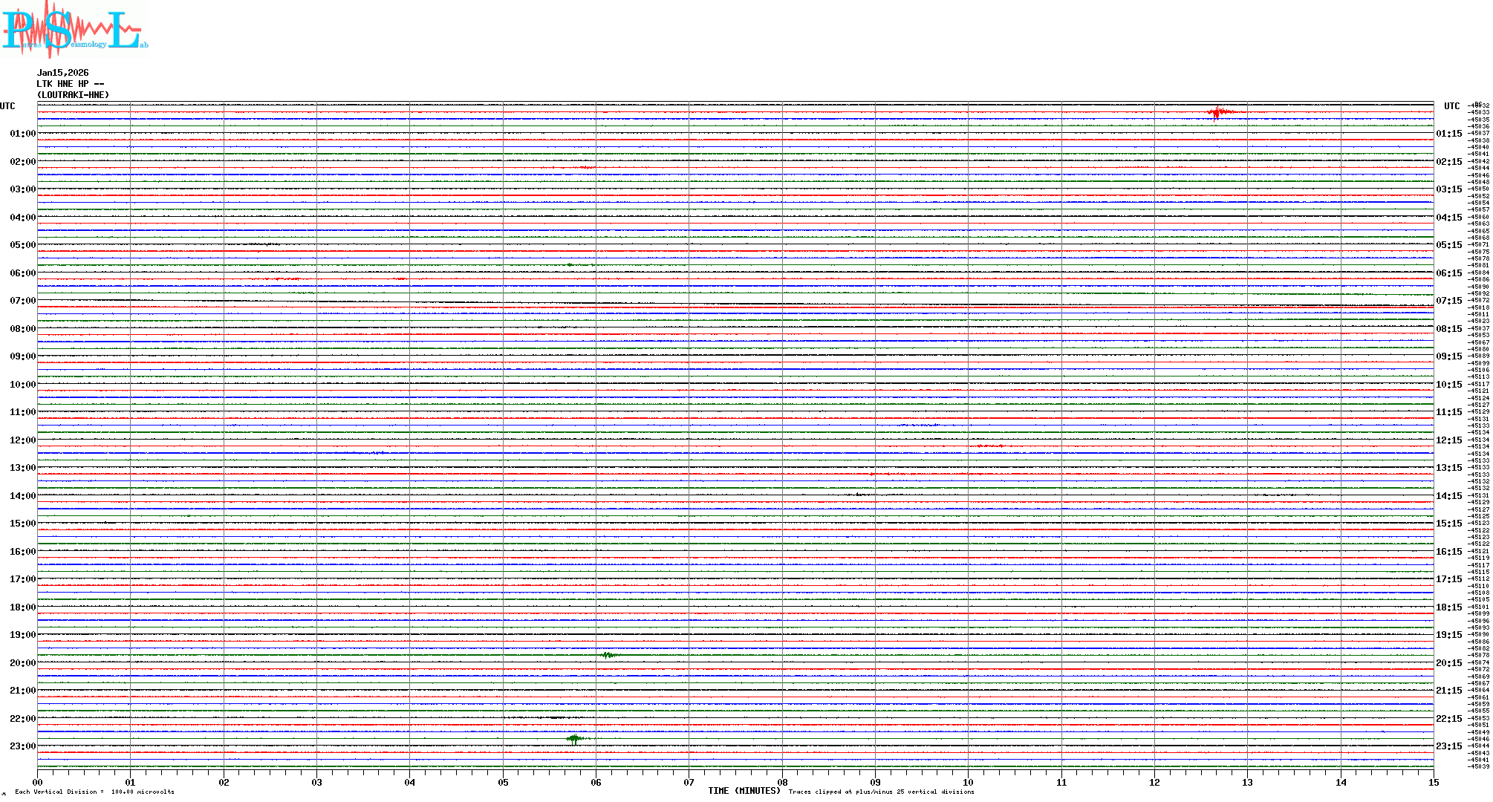This screenshot has width=1493, height=802.
Task: Click minute 15 at the axis end
Action: point(1433,782)
